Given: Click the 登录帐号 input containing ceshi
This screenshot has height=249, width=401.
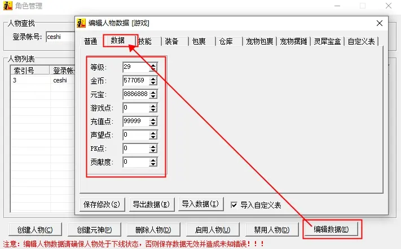Looking at the screenshot, I should (x=60, y=37).
